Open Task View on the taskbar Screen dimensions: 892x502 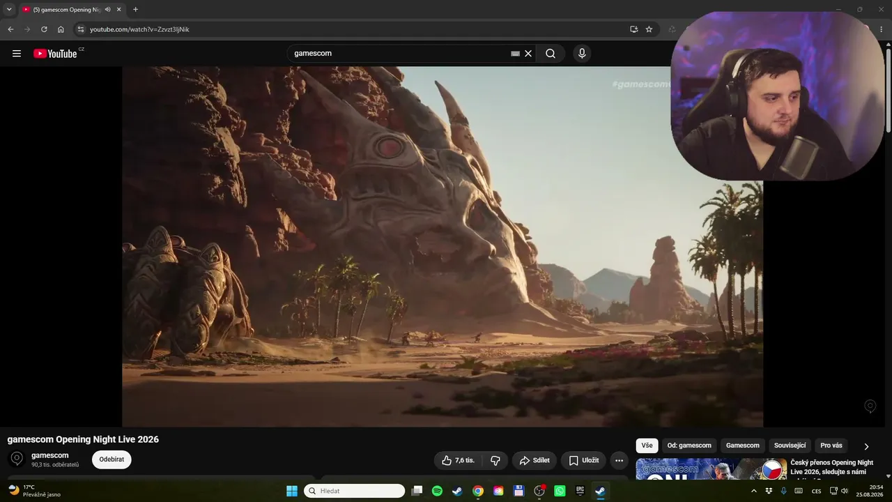(x=417, y=491)
